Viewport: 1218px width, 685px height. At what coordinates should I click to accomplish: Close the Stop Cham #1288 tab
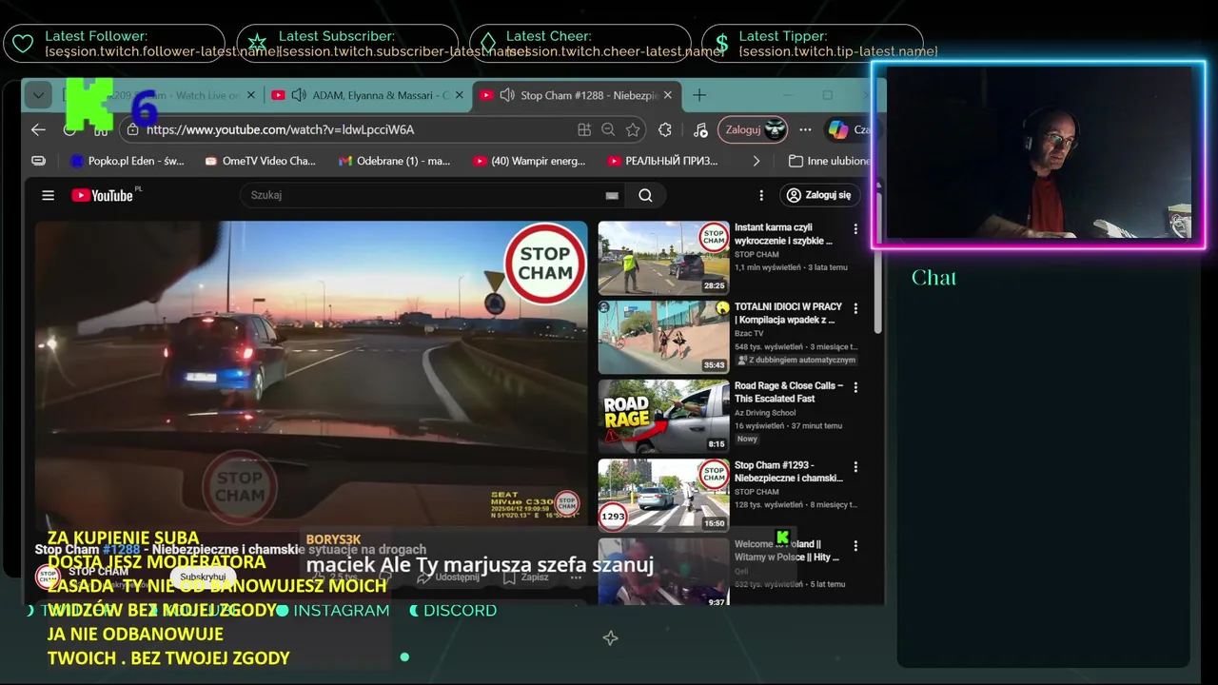(x=668, y=95)
